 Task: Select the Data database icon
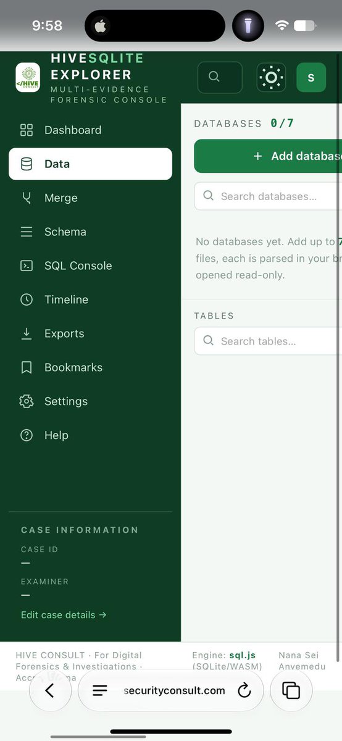(27, 164)
